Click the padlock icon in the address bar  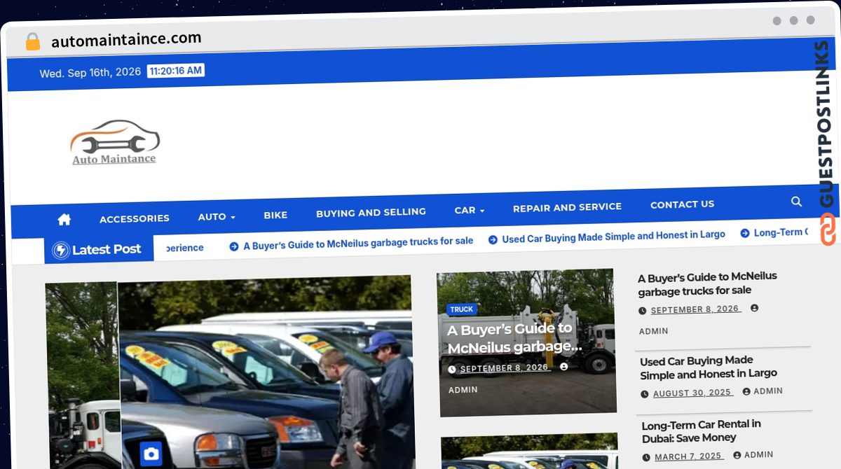(32, 42)
